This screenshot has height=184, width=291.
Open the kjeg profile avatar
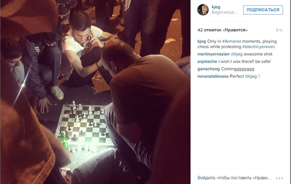coord(203,10)
